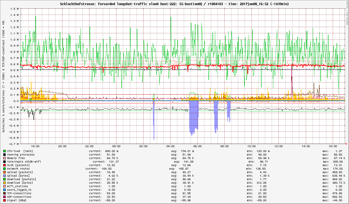Click the 'download [bytes]' legend label
Viewport: 349px width, 204px height.
click(x=20, y=183)
